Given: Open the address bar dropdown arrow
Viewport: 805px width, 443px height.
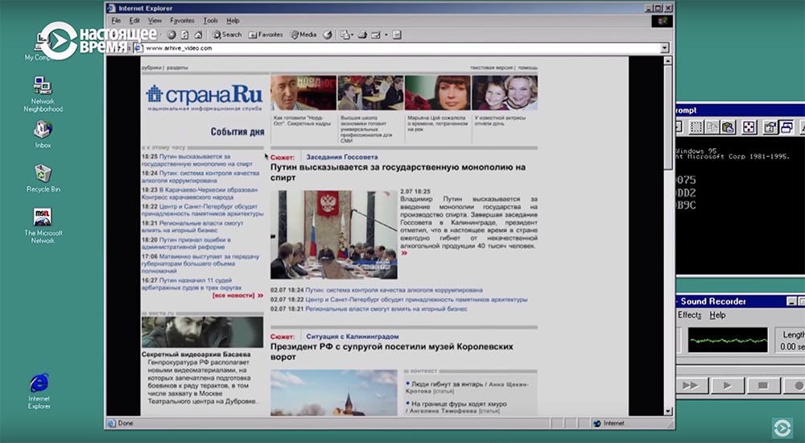Looking at the screenshot, I should click(665, 48).
